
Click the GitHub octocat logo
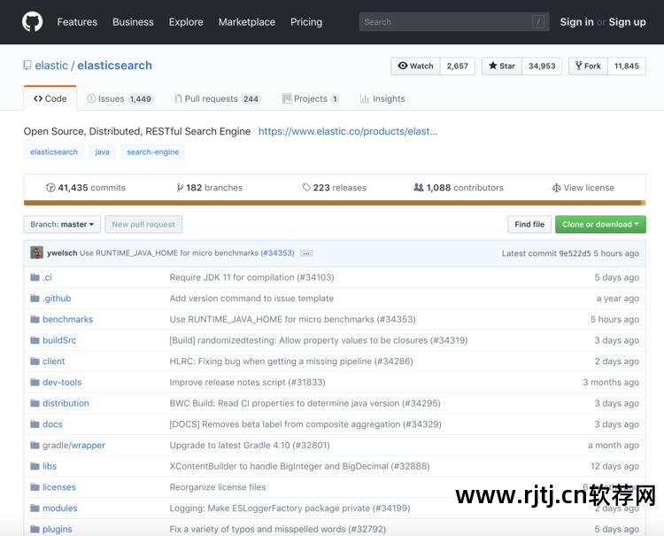[32, 21]
